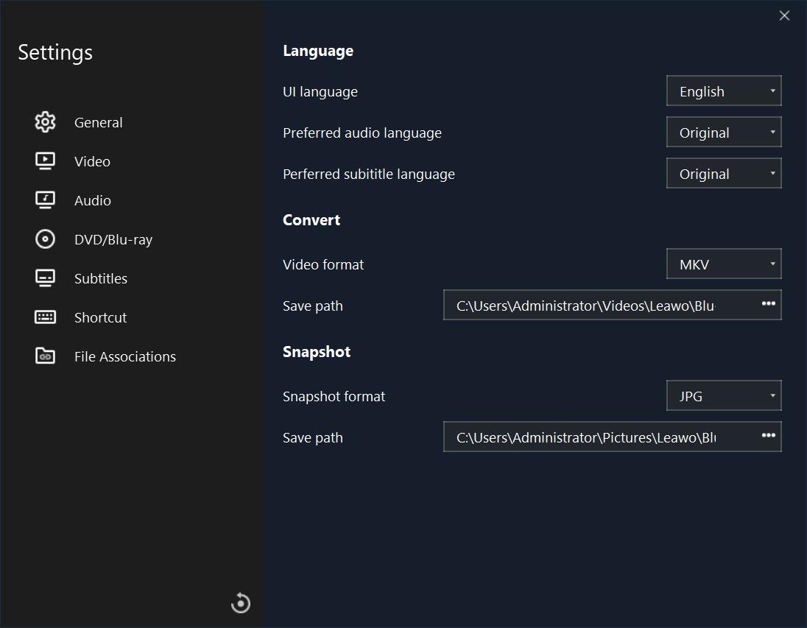Screen dimensions: 807x628
Task: Expand the Preferred audio language dropdown
Action: pos(723,133)
